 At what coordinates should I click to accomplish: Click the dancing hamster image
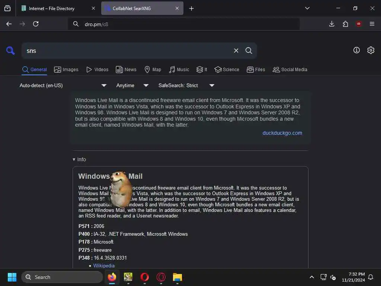pos(120,189)
